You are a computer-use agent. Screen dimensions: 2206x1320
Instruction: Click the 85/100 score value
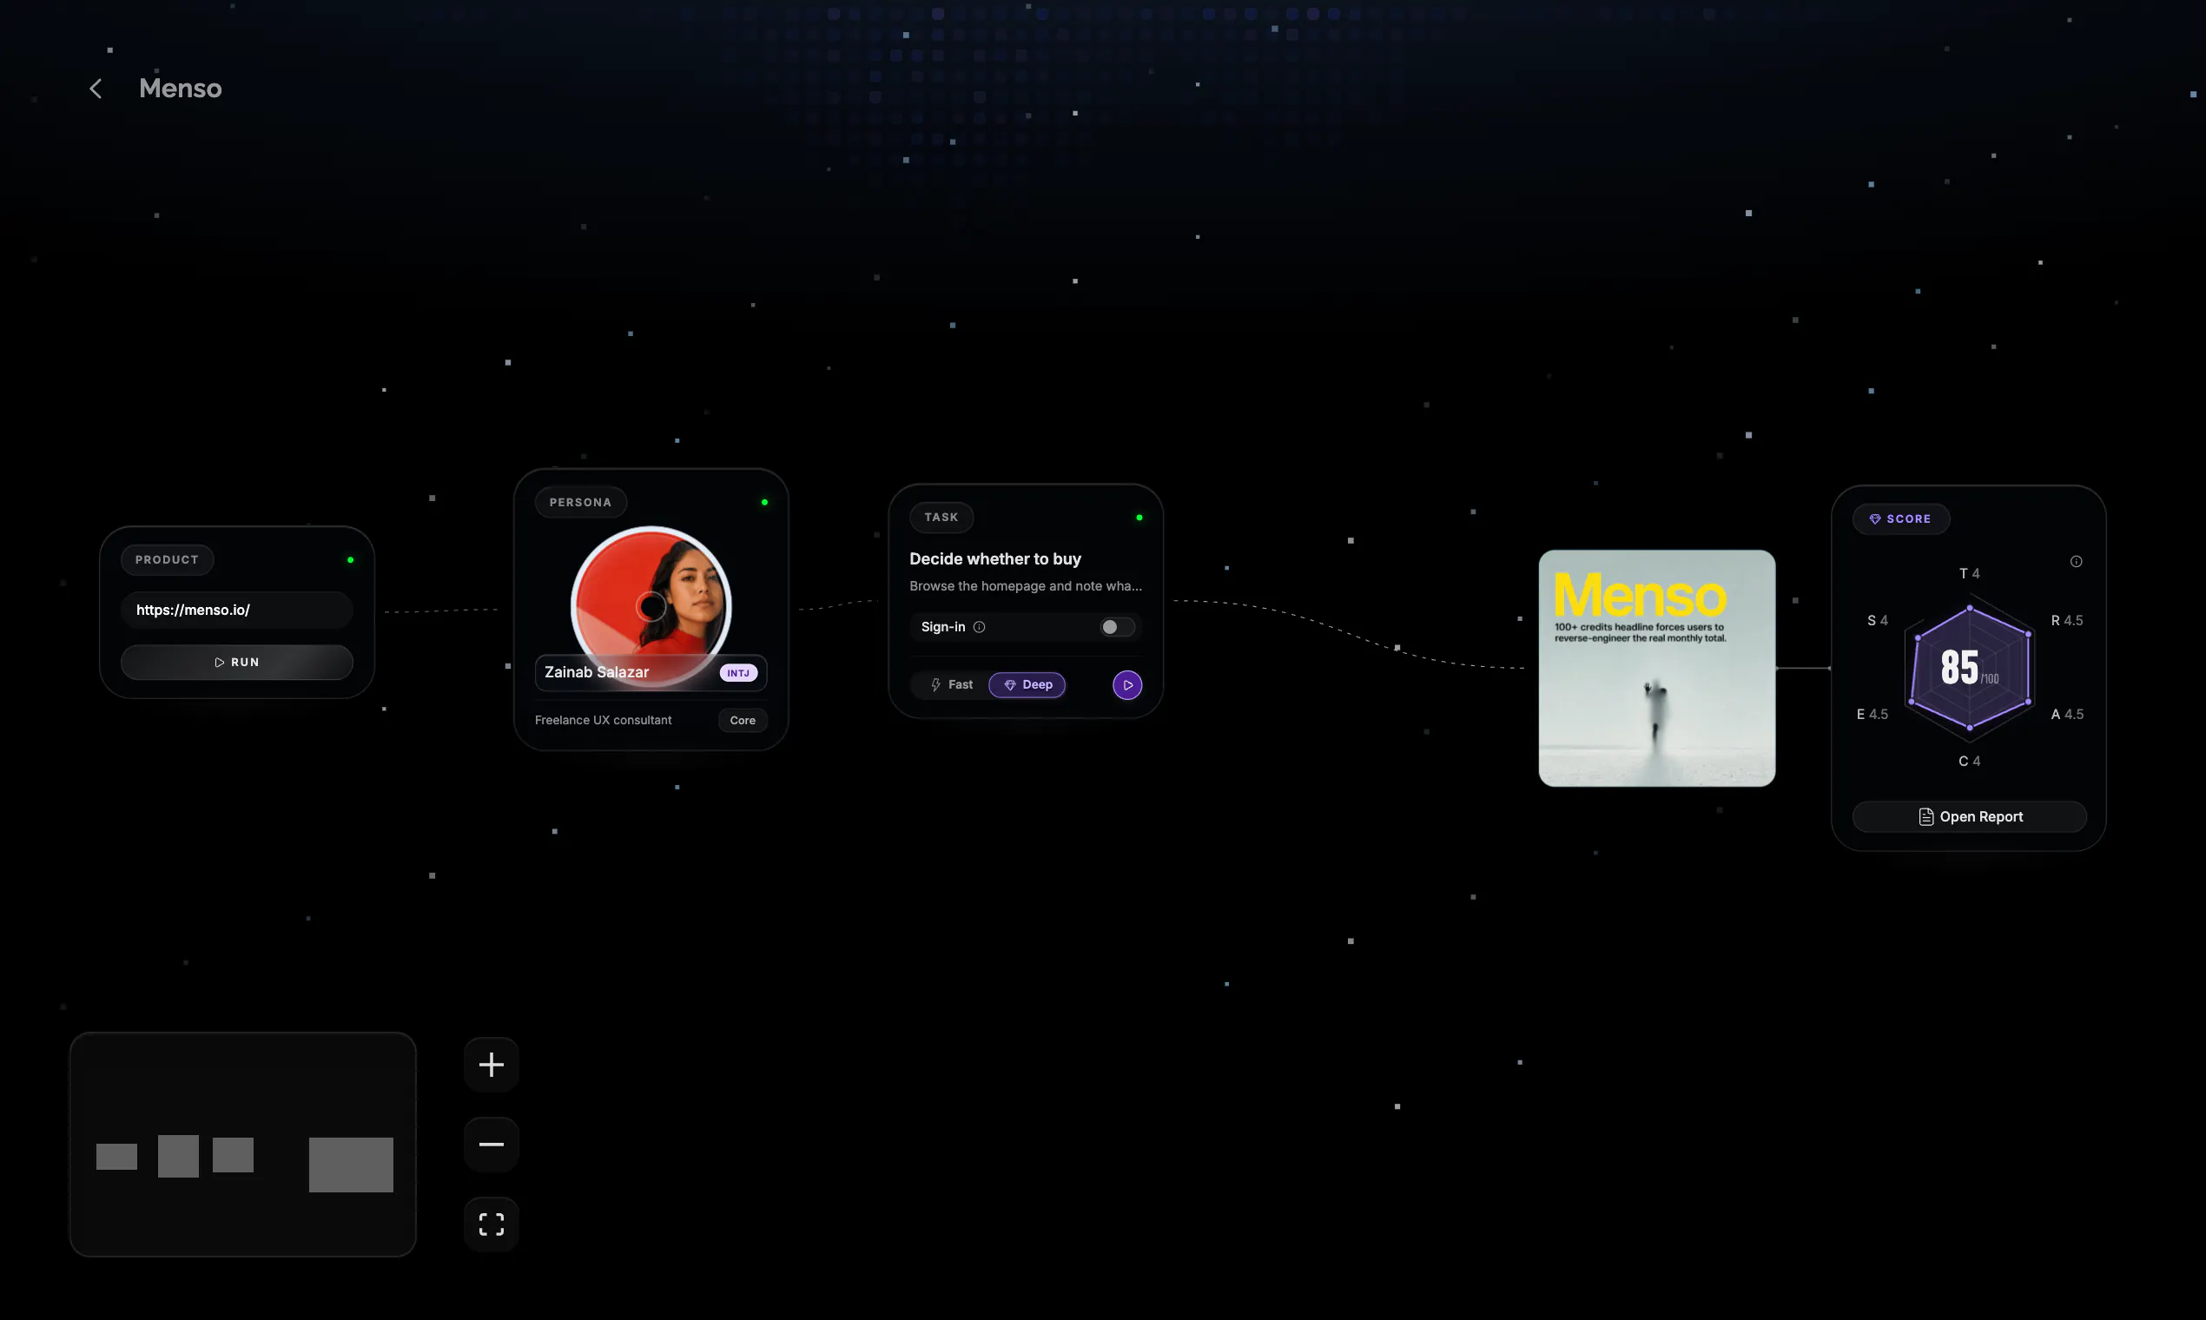(x=1970, y=668)
